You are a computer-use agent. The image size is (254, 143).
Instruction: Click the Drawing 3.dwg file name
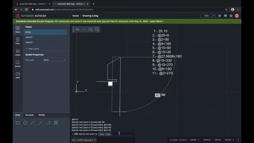pyautogui.click(x=90, y=16)
